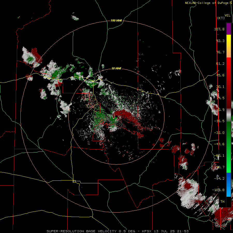Select the -16.5 velocity scale value
Image resolution: width=233 pixels, height=233 pixels.
click(219, 121)
